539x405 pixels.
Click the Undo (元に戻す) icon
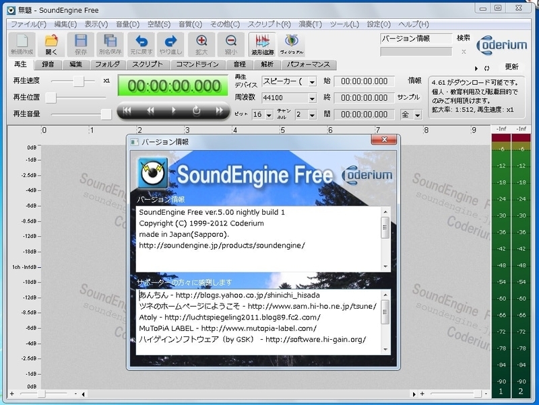point(141,44)
